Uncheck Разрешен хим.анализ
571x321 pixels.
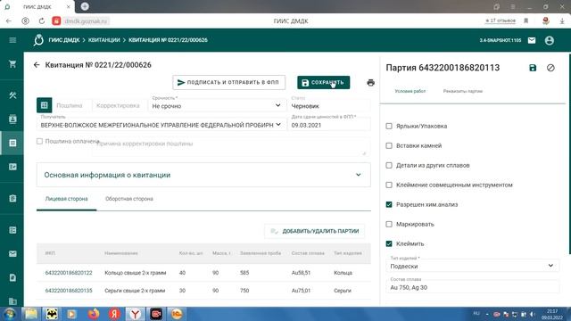tap(389, 204)
